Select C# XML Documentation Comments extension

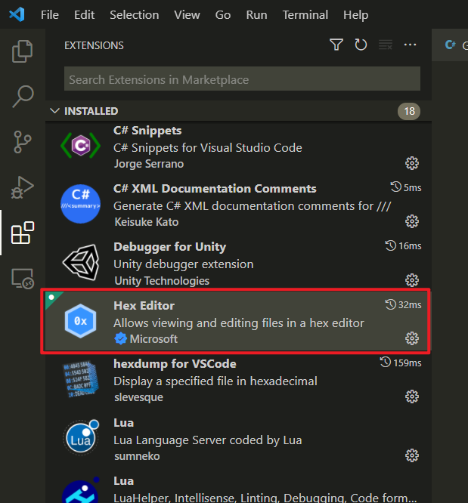238,205
